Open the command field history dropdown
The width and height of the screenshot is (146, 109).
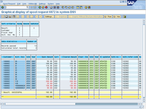pyautogui.click(x=27, y=7)
